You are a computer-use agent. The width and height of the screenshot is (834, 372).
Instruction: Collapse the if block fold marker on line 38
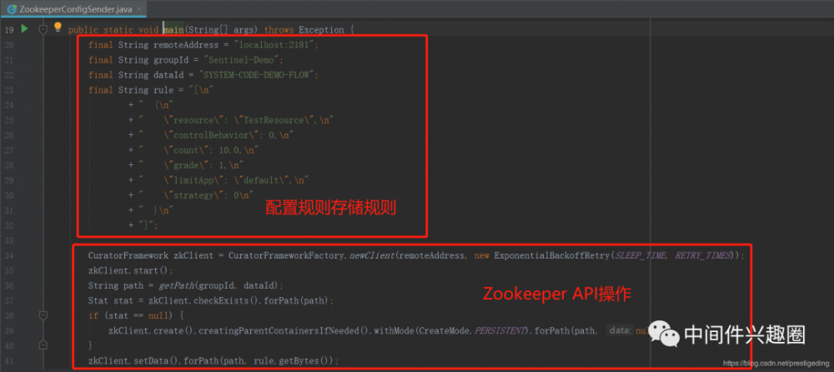click(43, 315)
